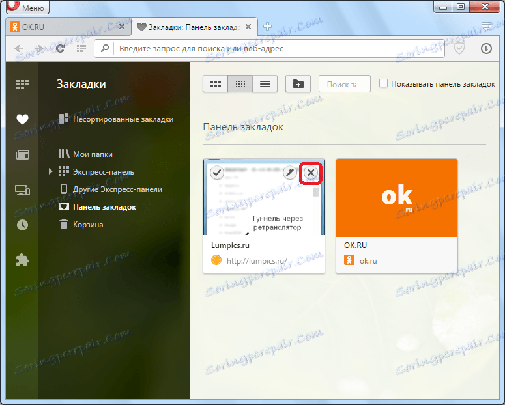The image size is (505, 405).
Task: Reload the current page
Action: click(60, 49)
